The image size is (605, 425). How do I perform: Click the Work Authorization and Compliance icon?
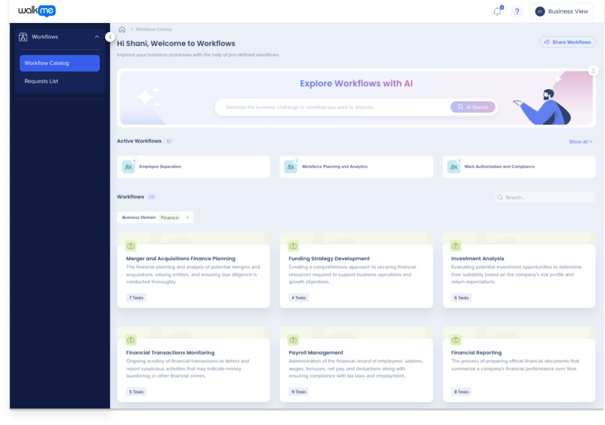point(454,167)
